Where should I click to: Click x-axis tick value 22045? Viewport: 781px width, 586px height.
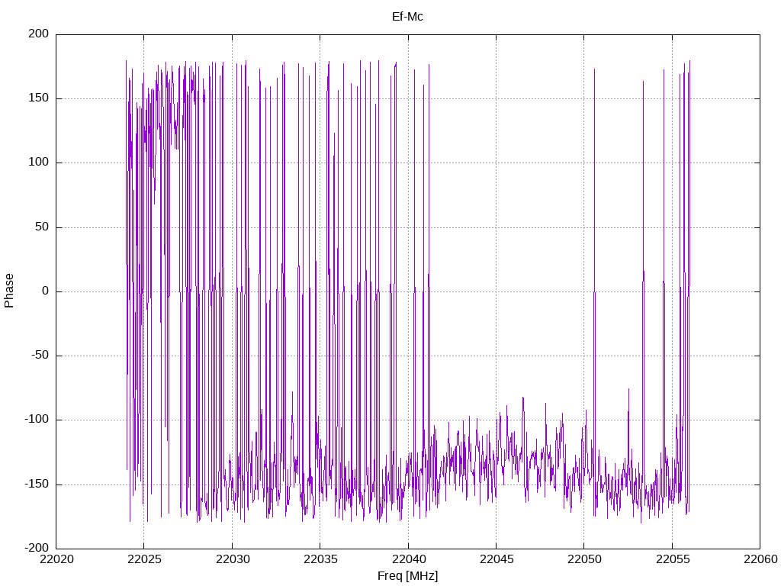[496, 559]
